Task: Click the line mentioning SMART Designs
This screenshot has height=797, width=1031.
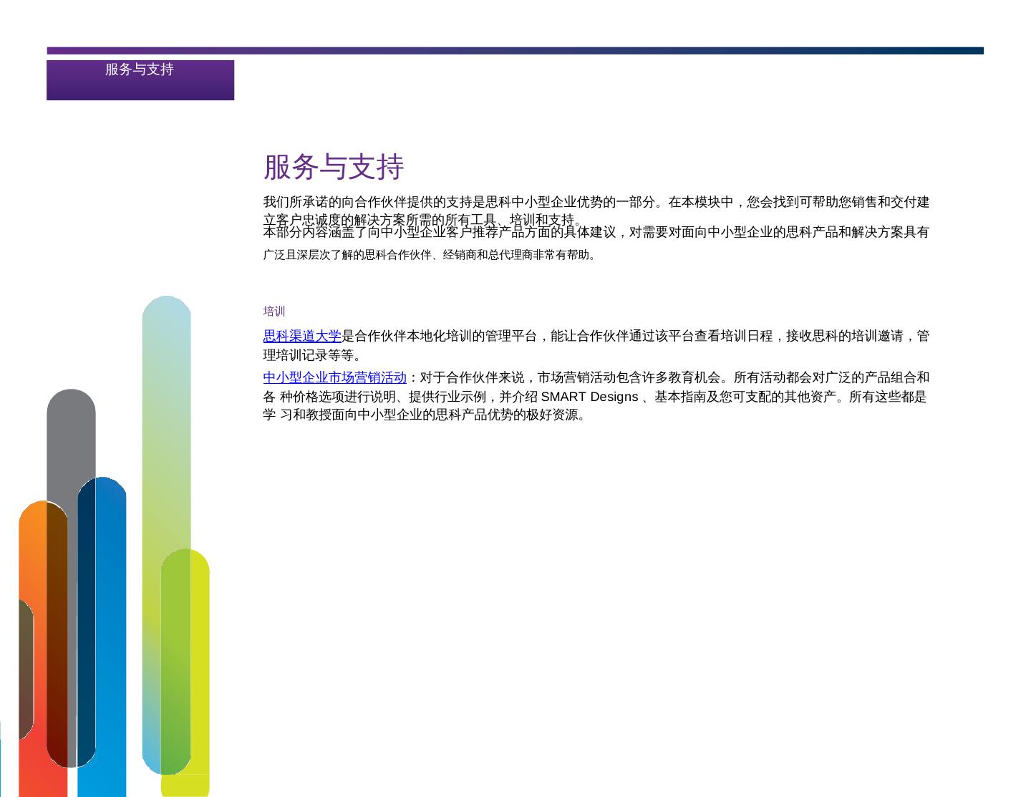Action: [x=595, y=397]
